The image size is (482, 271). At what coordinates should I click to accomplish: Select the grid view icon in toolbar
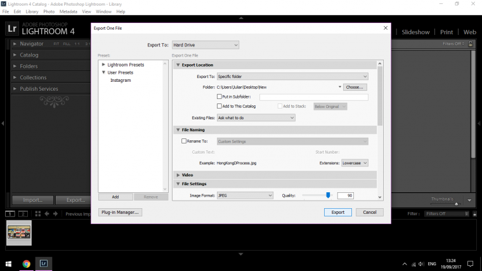click(38, 214)
